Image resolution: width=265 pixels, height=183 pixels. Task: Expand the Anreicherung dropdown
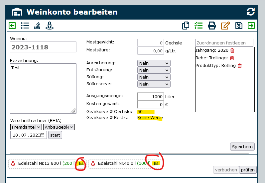coord(154,63)
